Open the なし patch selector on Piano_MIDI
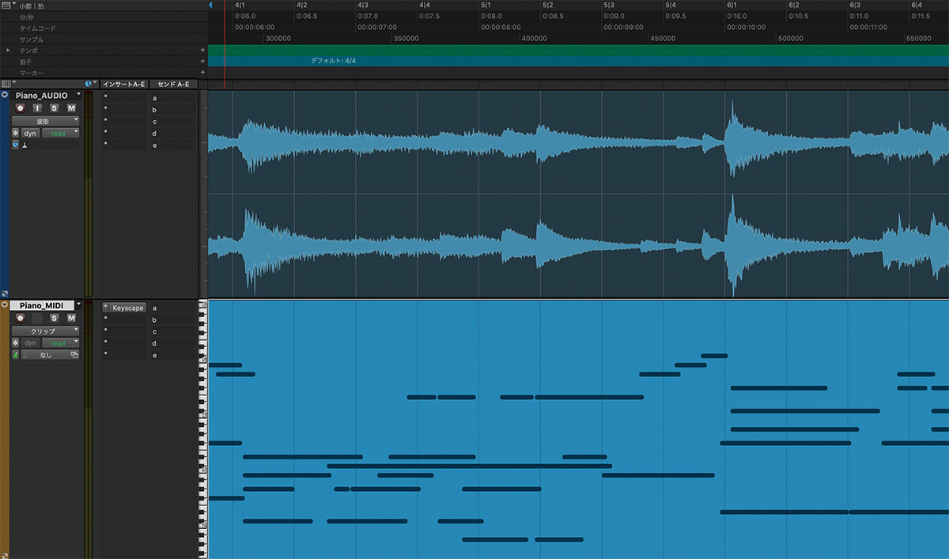 pyautogui.click(x=51, y=355)
